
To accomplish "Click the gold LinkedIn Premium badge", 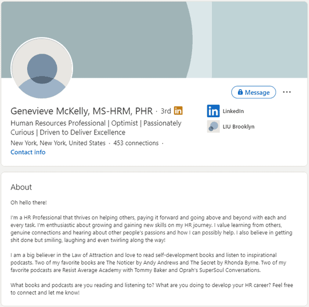I will (178, 110).
